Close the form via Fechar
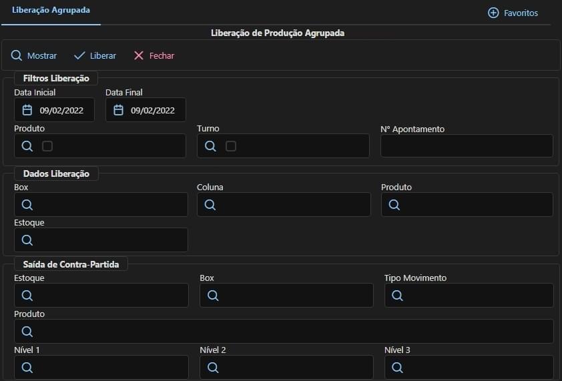The width and height of the screenshot is (562, 381). [154, 55]
